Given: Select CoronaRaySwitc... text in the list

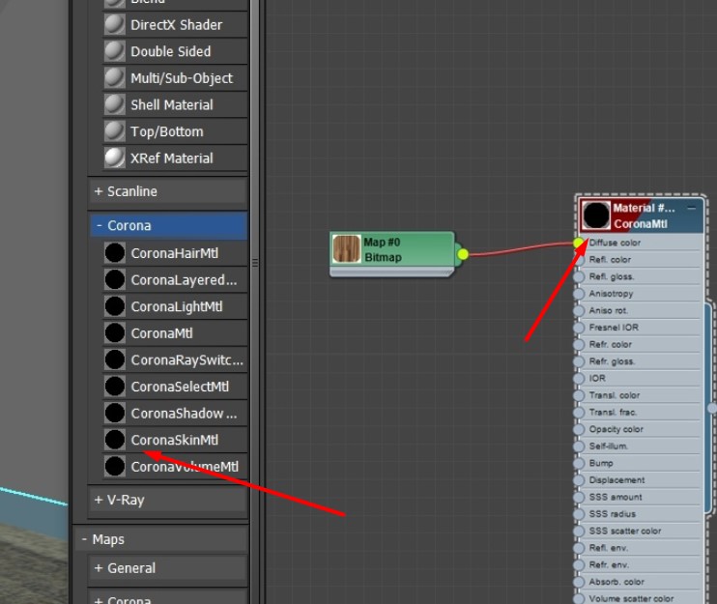Looking at the screenshot, I should coord(187,360).
